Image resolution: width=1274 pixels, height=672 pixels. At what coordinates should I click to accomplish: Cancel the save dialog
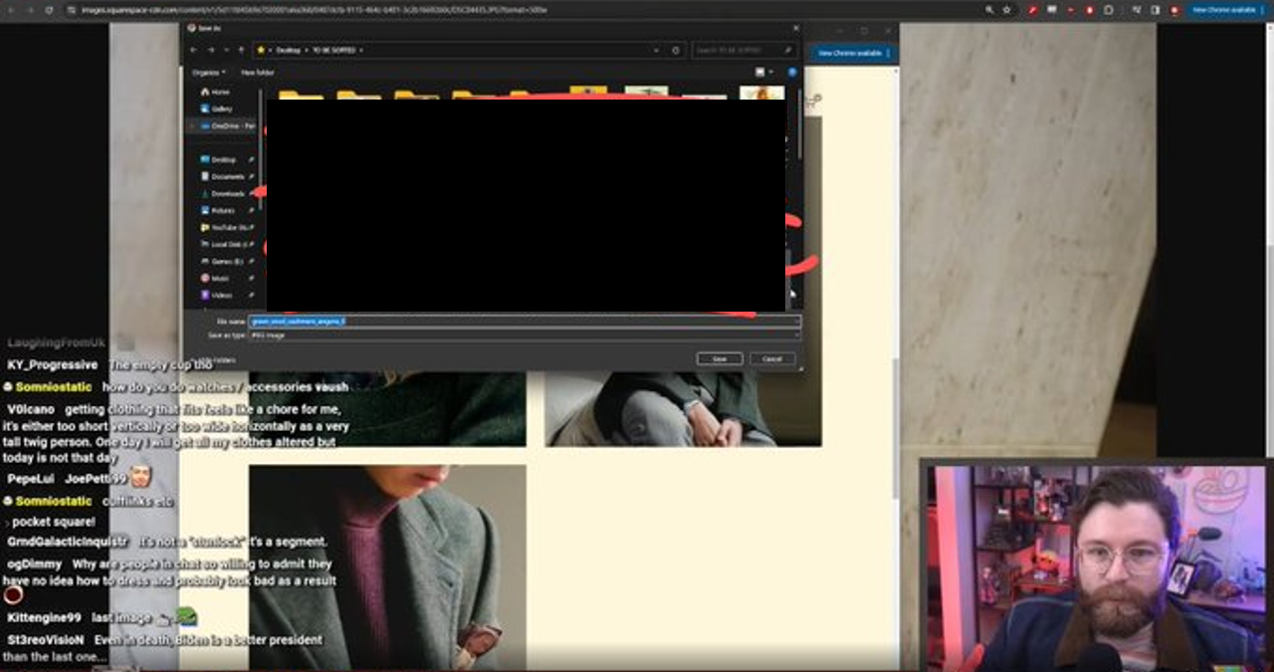tap(772, 358)
